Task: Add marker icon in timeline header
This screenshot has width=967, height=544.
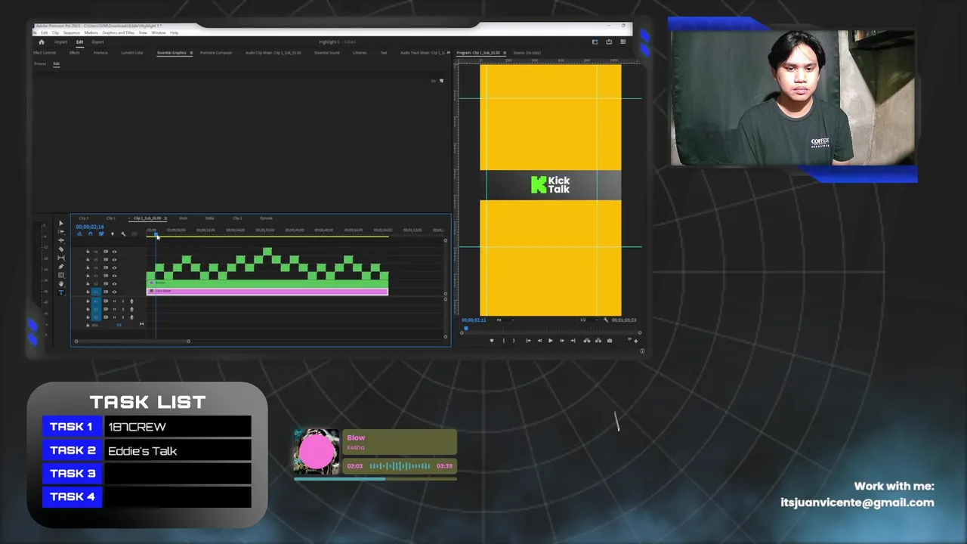Action: [x=113, y=233]
